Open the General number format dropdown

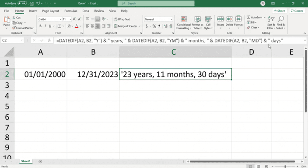[171, 19]
